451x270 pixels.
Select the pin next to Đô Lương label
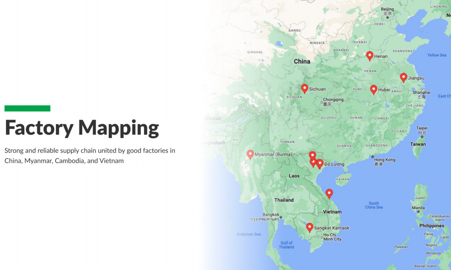(x=320, y=164)
